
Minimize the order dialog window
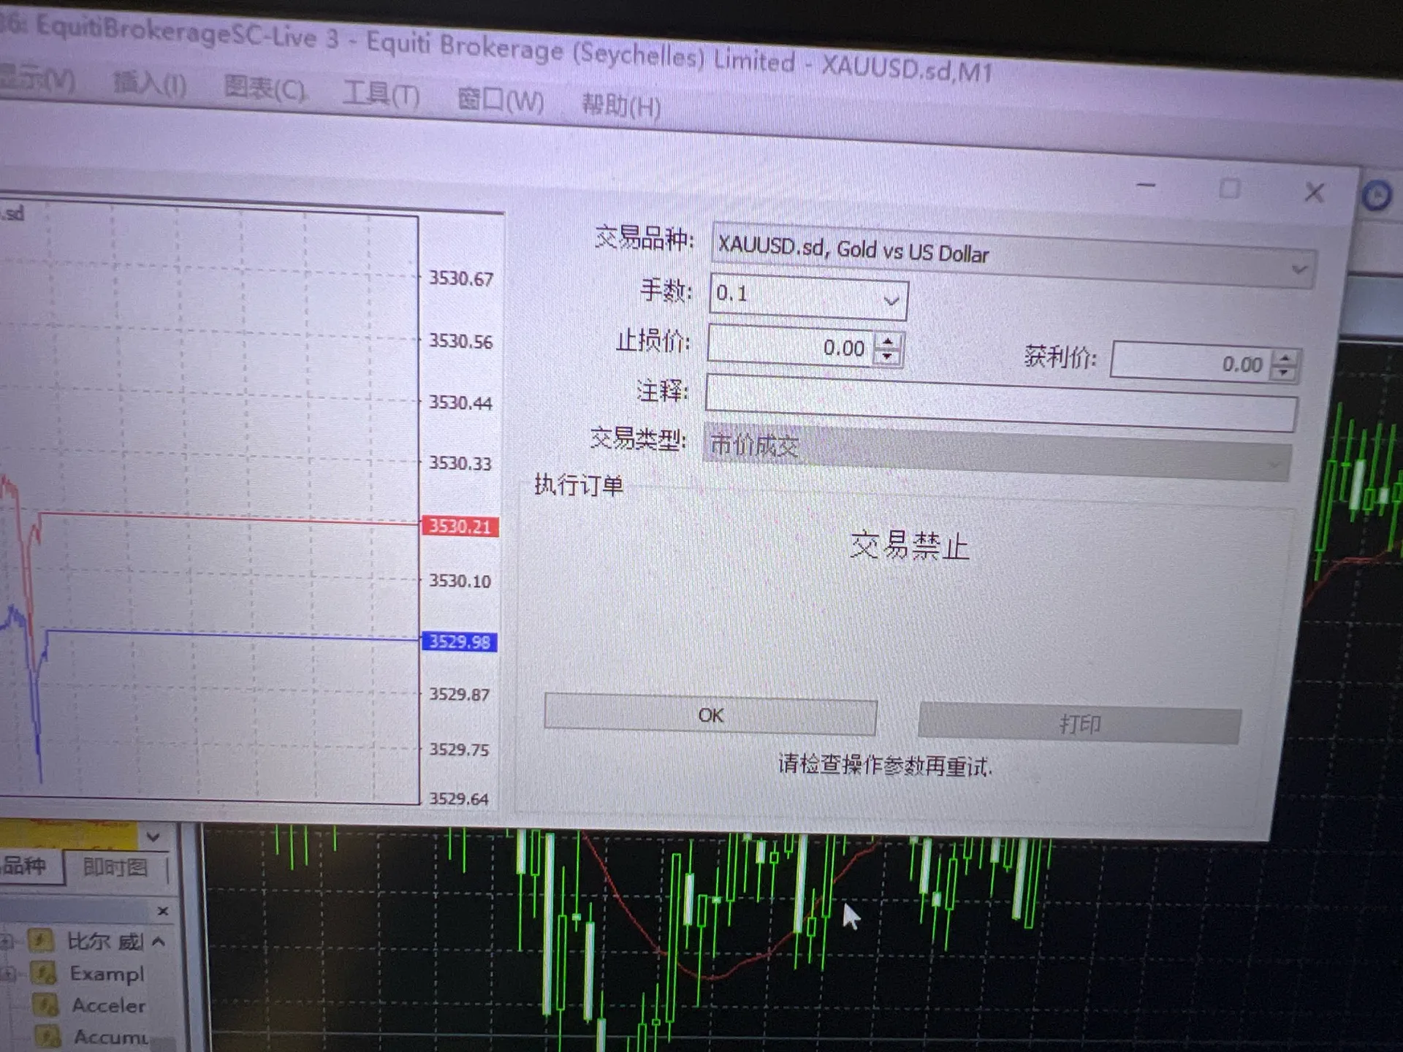pos(1147,186)
